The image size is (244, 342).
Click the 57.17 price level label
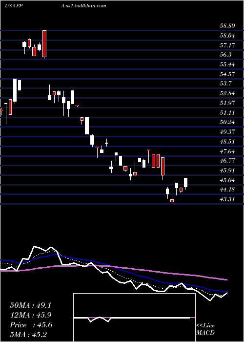227,45
